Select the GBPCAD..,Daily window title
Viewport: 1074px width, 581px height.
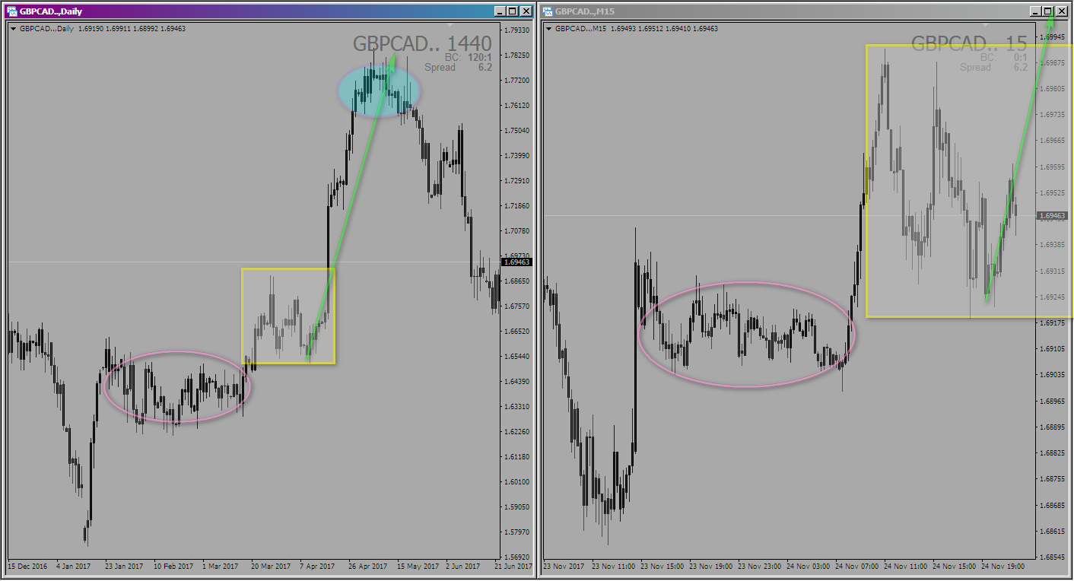[x=51, y=11]
